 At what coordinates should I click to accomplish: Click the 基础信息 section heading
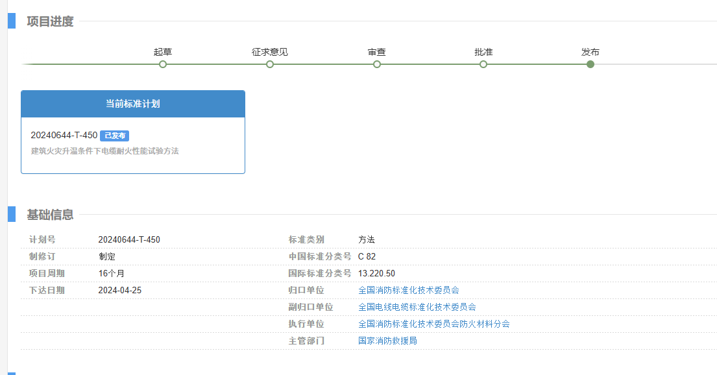50,215
